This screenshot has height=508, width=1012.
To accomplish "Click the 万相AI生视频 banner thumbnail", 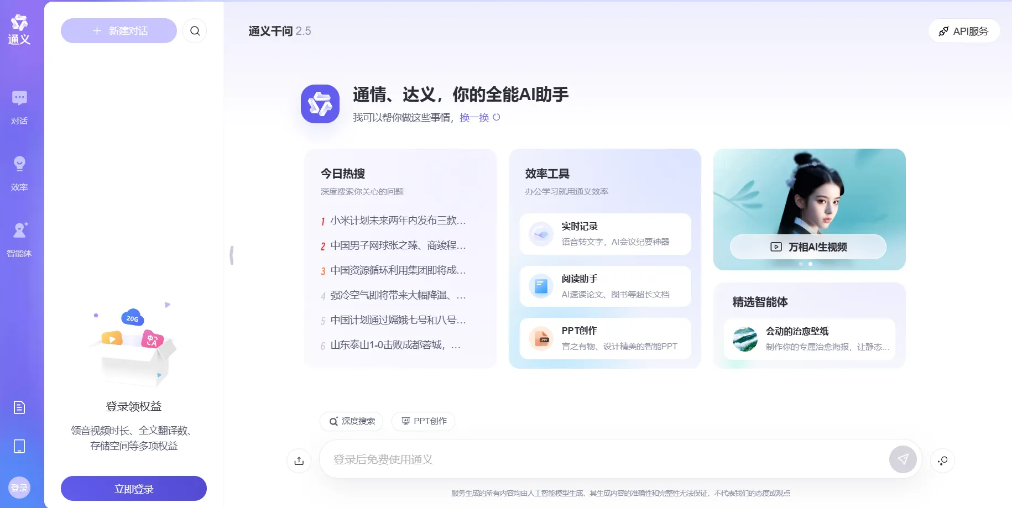I will pyautogui.click(x=809, y=210).
